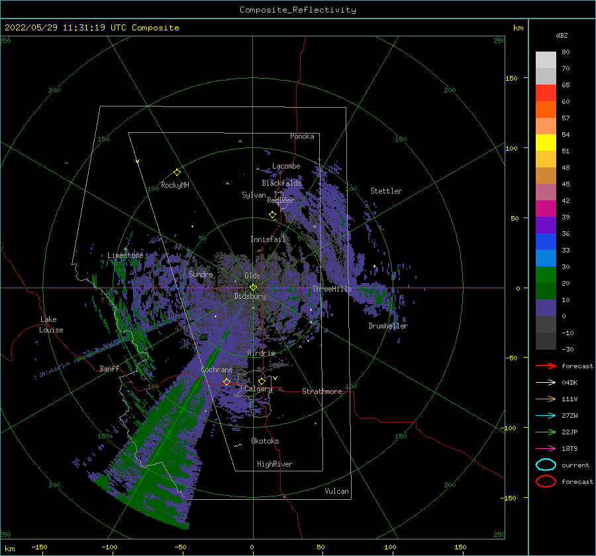Click the RedDeer label
This screenshot has width=596, height=556.
(281, 200)
